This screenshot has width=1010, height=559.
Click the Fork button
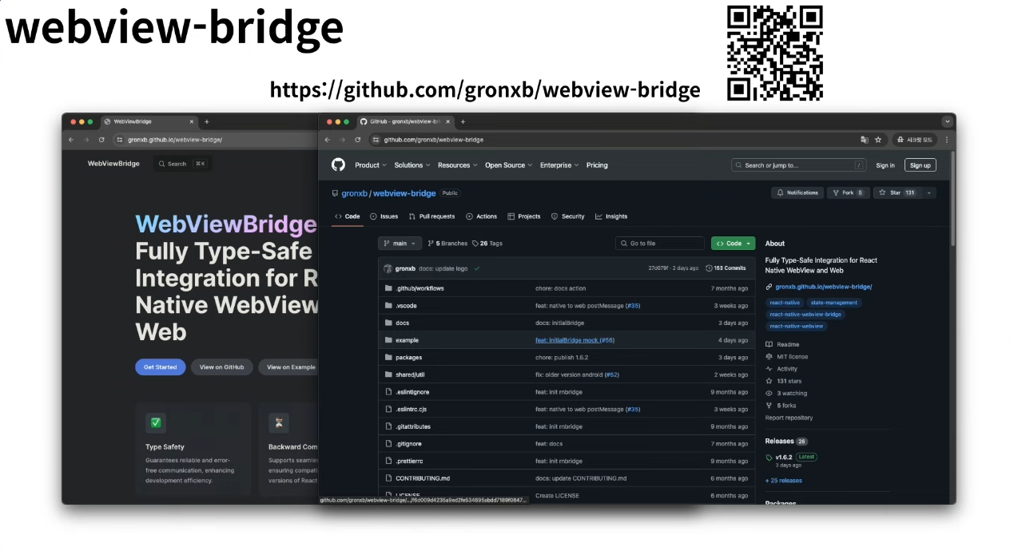tap(848, 192)
